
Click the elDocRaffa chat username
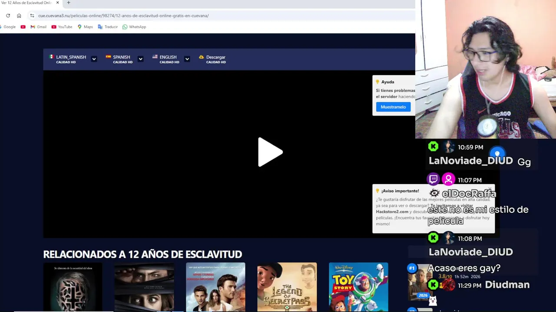pyautogui.click(x=468, y=193)
